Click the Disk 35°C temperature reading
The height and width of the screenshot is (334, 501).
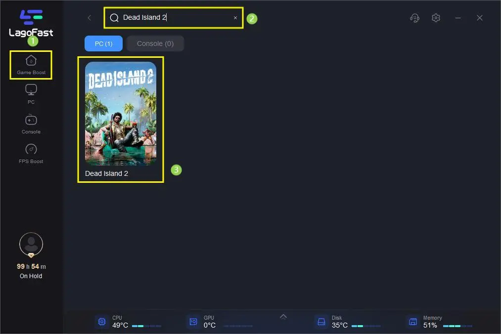click(340, 325)
